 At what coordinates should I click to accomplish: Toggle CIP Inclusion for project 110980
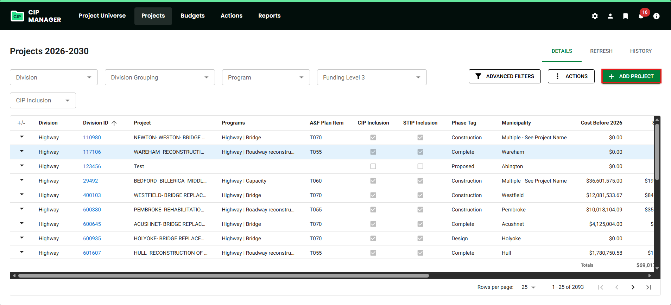[373, 138]
